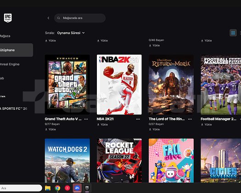Click the search magnifier icon
The image size is (241, 193).
pyautogui.click(x=59, y=18)
